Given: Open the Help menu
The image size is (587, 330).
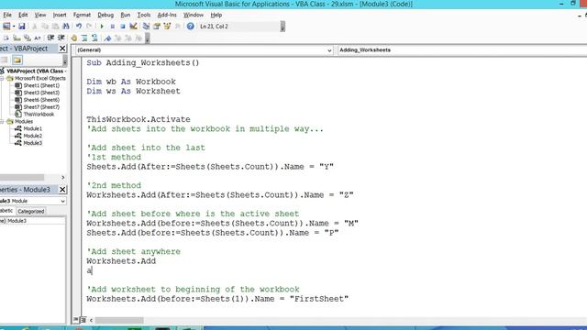Looking at the screenshot, I should point(216,15).
